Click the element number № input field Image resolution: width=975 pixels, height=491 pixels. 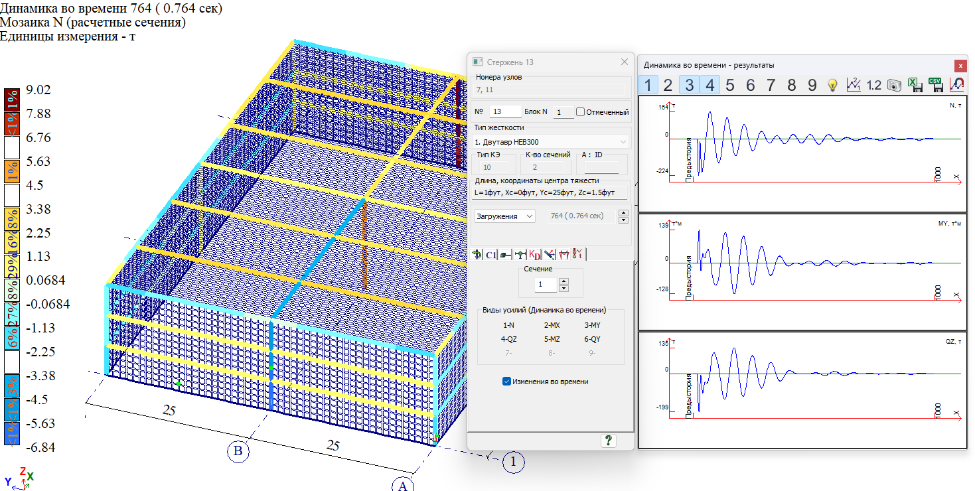[505, 112]
